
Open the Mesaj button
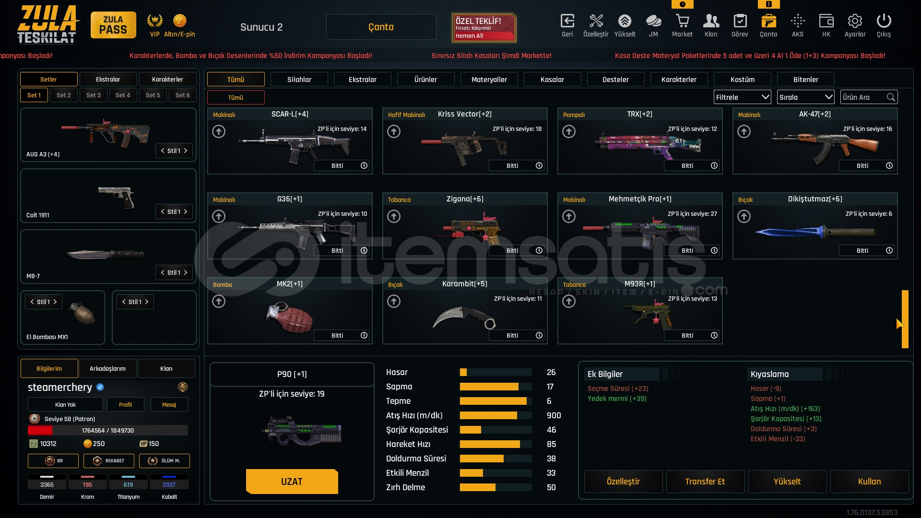[169, 405]
